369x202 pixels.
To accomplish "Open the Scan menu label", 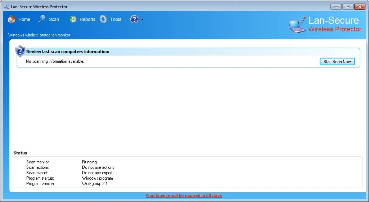I will (54, 19).
